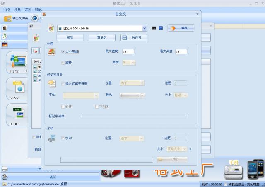
Task: Select the picture category icon in sidebar
Action: click(x=5, y=44)
